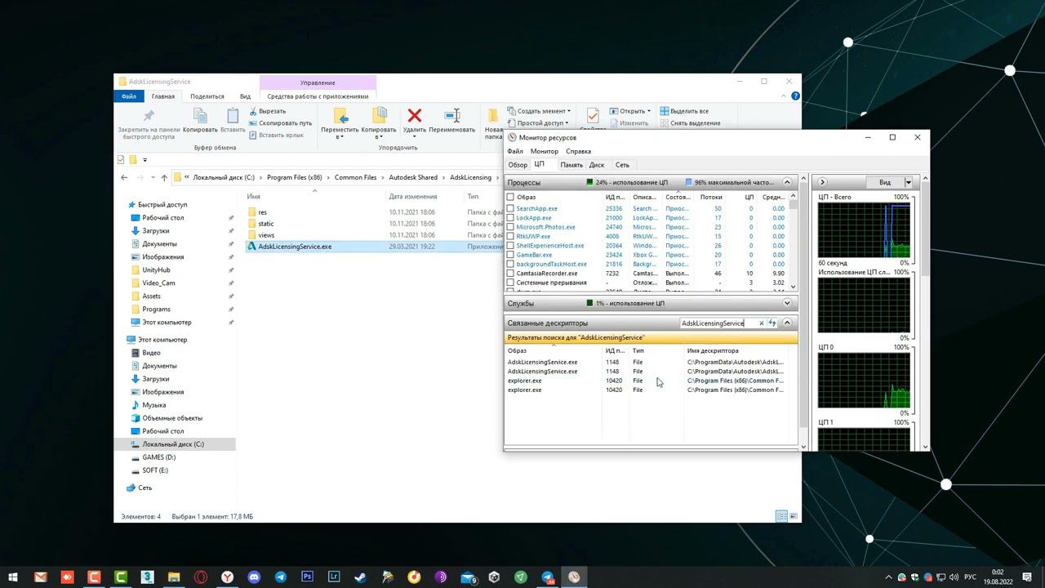Click the Rename (Переименовать) ribbon icon
Screen dimensions: 1045x588
(451, 115)
